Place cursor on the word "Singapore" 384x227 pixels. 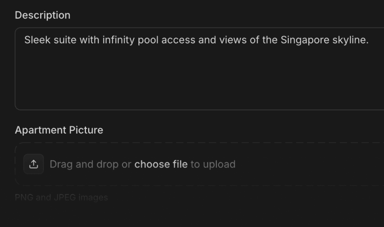(x=305, y=40)
